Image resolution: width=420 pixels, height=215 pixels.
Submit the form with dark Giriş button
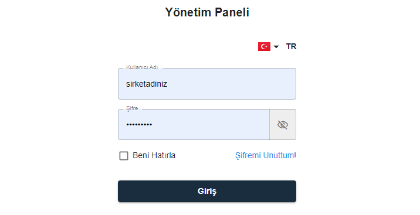(207, 191)
